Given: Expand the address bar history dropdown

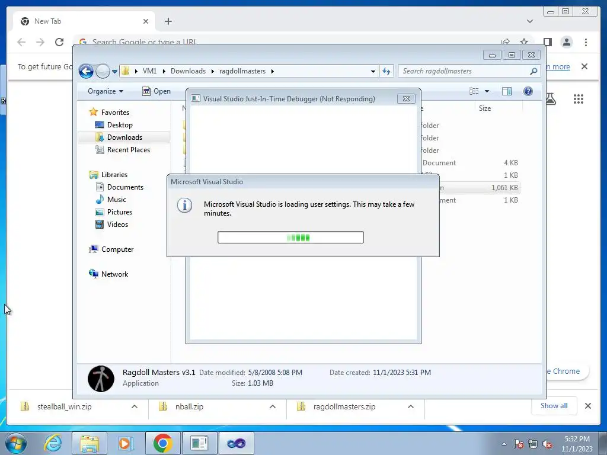Looking at the screenshot, I should click(x=373, y=71).
